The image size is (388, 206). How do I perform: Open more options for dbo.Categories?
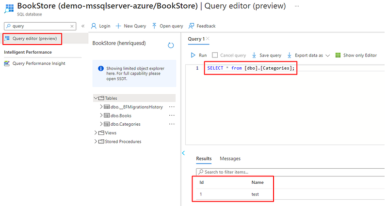point(172,124)
